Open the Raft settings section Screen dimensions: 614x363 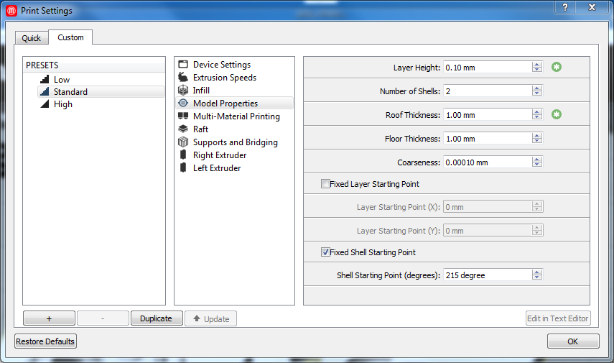[x=234, y=129]
